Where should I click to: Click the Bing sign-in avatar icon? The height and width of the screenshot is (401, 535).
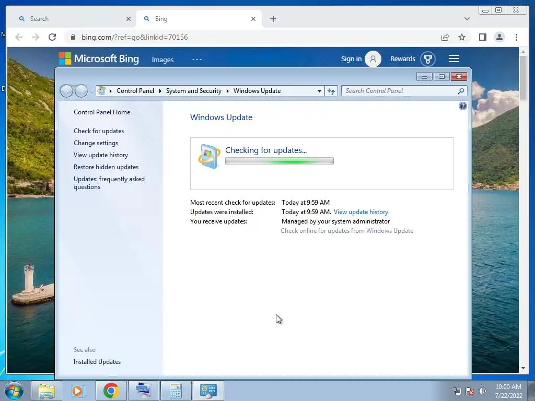point(373,59)
